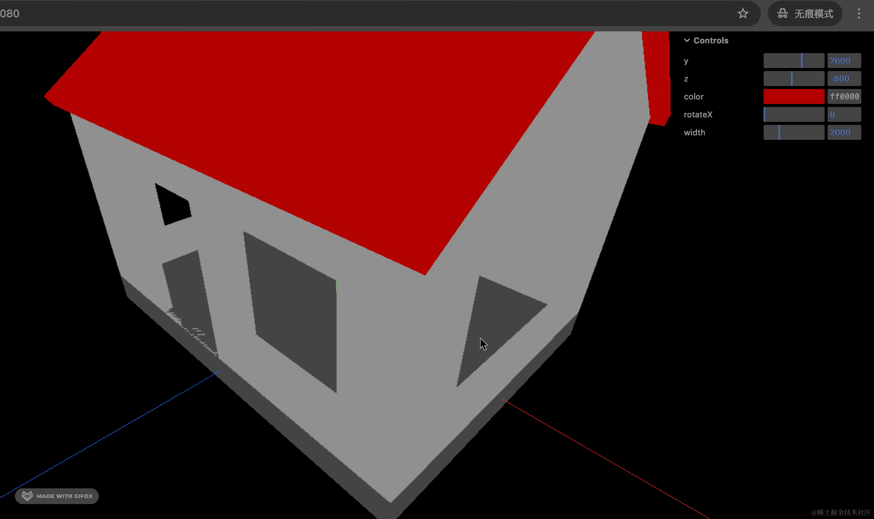The image size is (874, 519).
Task: Open the Chrome three-dot menu
Action: 859,14
